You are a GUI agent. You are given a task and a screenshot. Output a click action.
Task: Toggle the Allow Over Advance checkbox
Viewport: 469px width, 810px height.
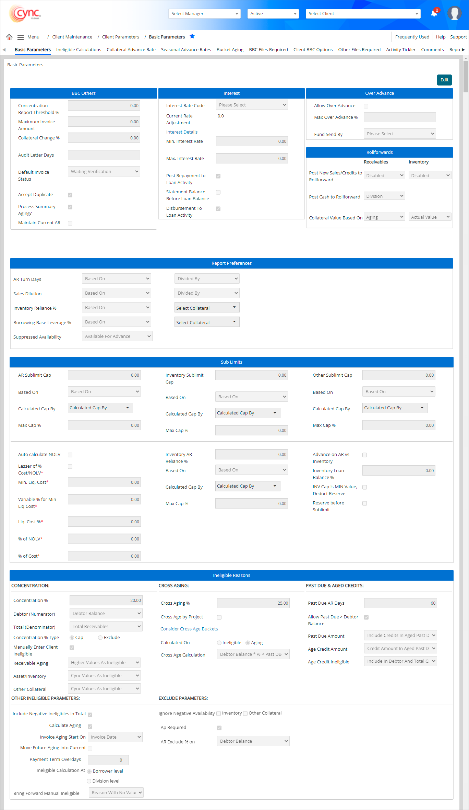click(x=366, y=106)
